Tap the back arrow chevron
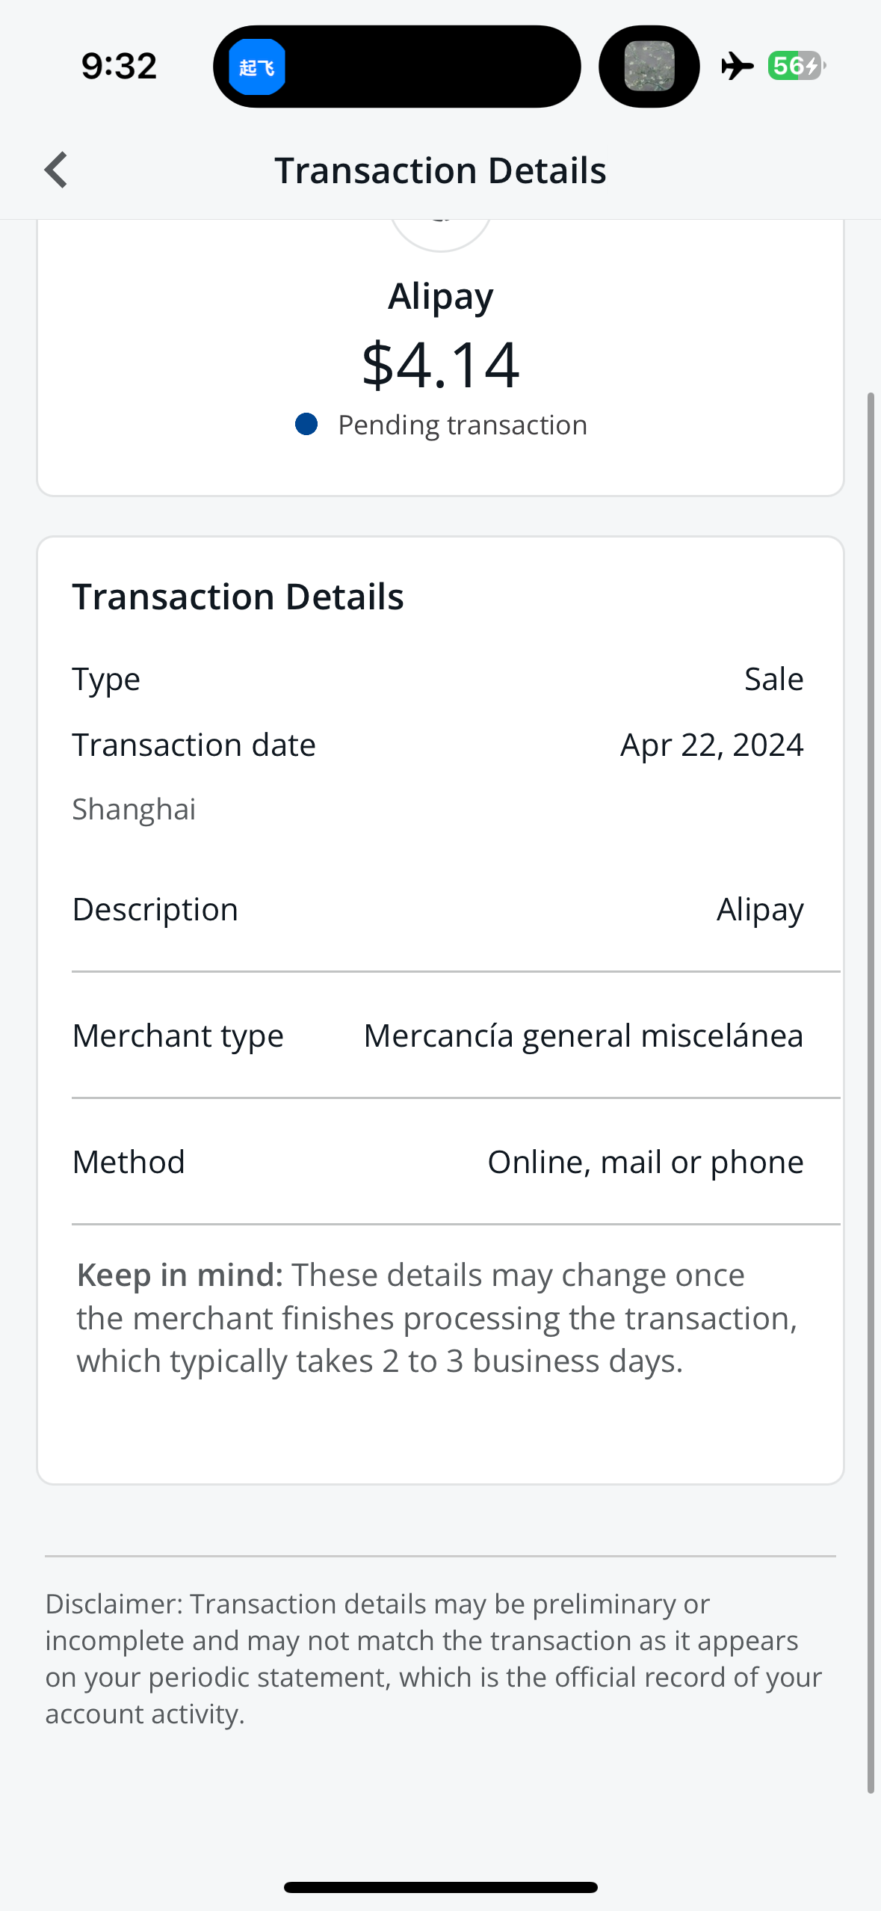This screenshot has height=1911, width=881. [x=57, y=170]
